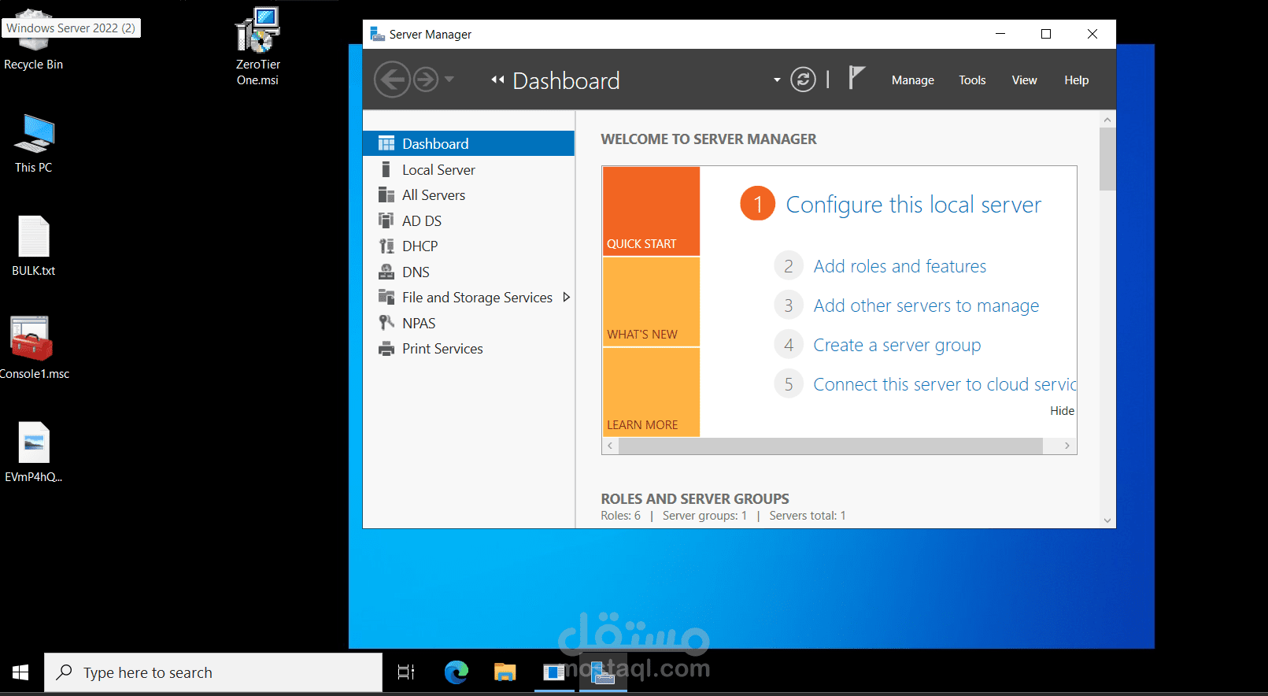1268x696 pixels.
Task: Launch Microsoft Edge from the taskbar
Action: pyautogui.click(x=457, y=672)
